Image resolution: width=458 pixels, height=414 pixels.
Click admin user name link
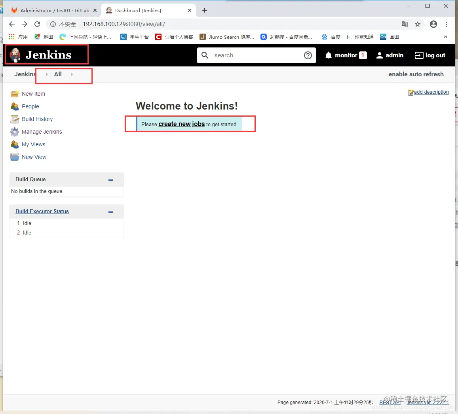click(x=394, y=55)
